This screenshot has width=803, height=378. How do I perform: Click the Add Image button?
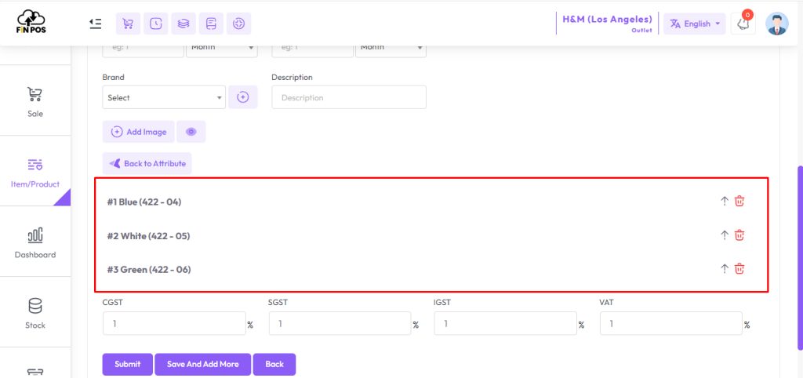click(139, 132)
